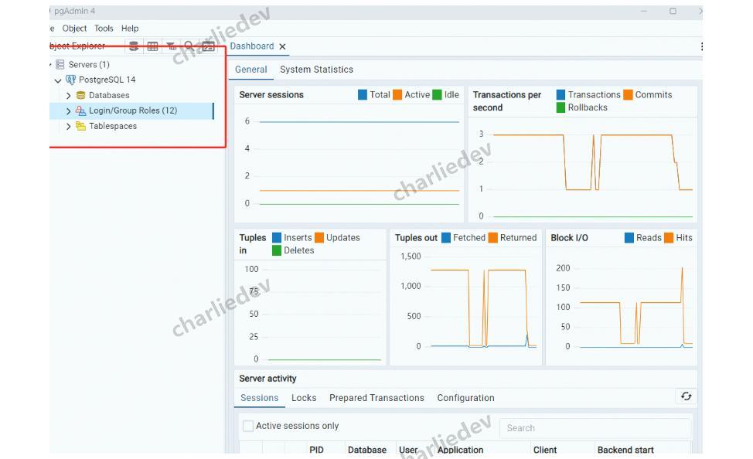Click the Returned orange legend swatch
The height and width of the screenshot is (459, 753).
pos(492,238)
